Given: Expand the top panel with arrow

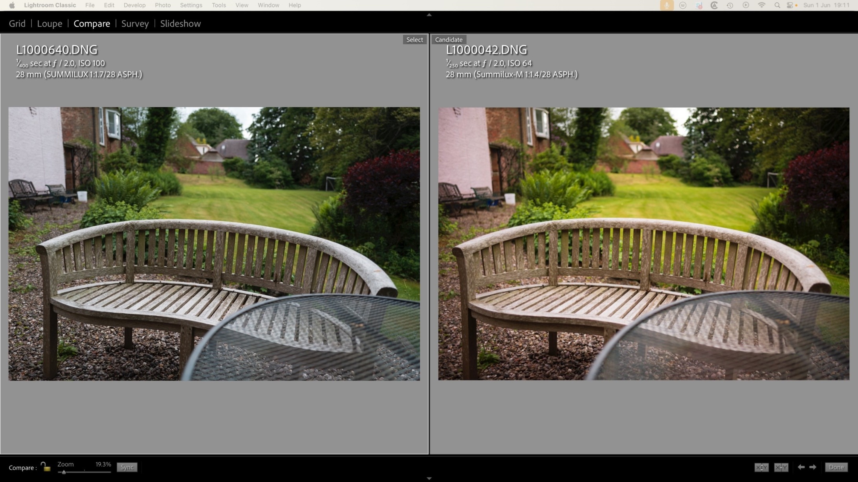Looking at the screenshot, I should point(429,15).
